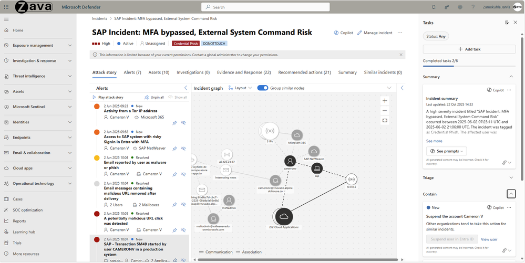Image resolution: width=525 pixels, height=263 pixels.
Task: Select the Interesting news email node
Action: tap(226, 170)
